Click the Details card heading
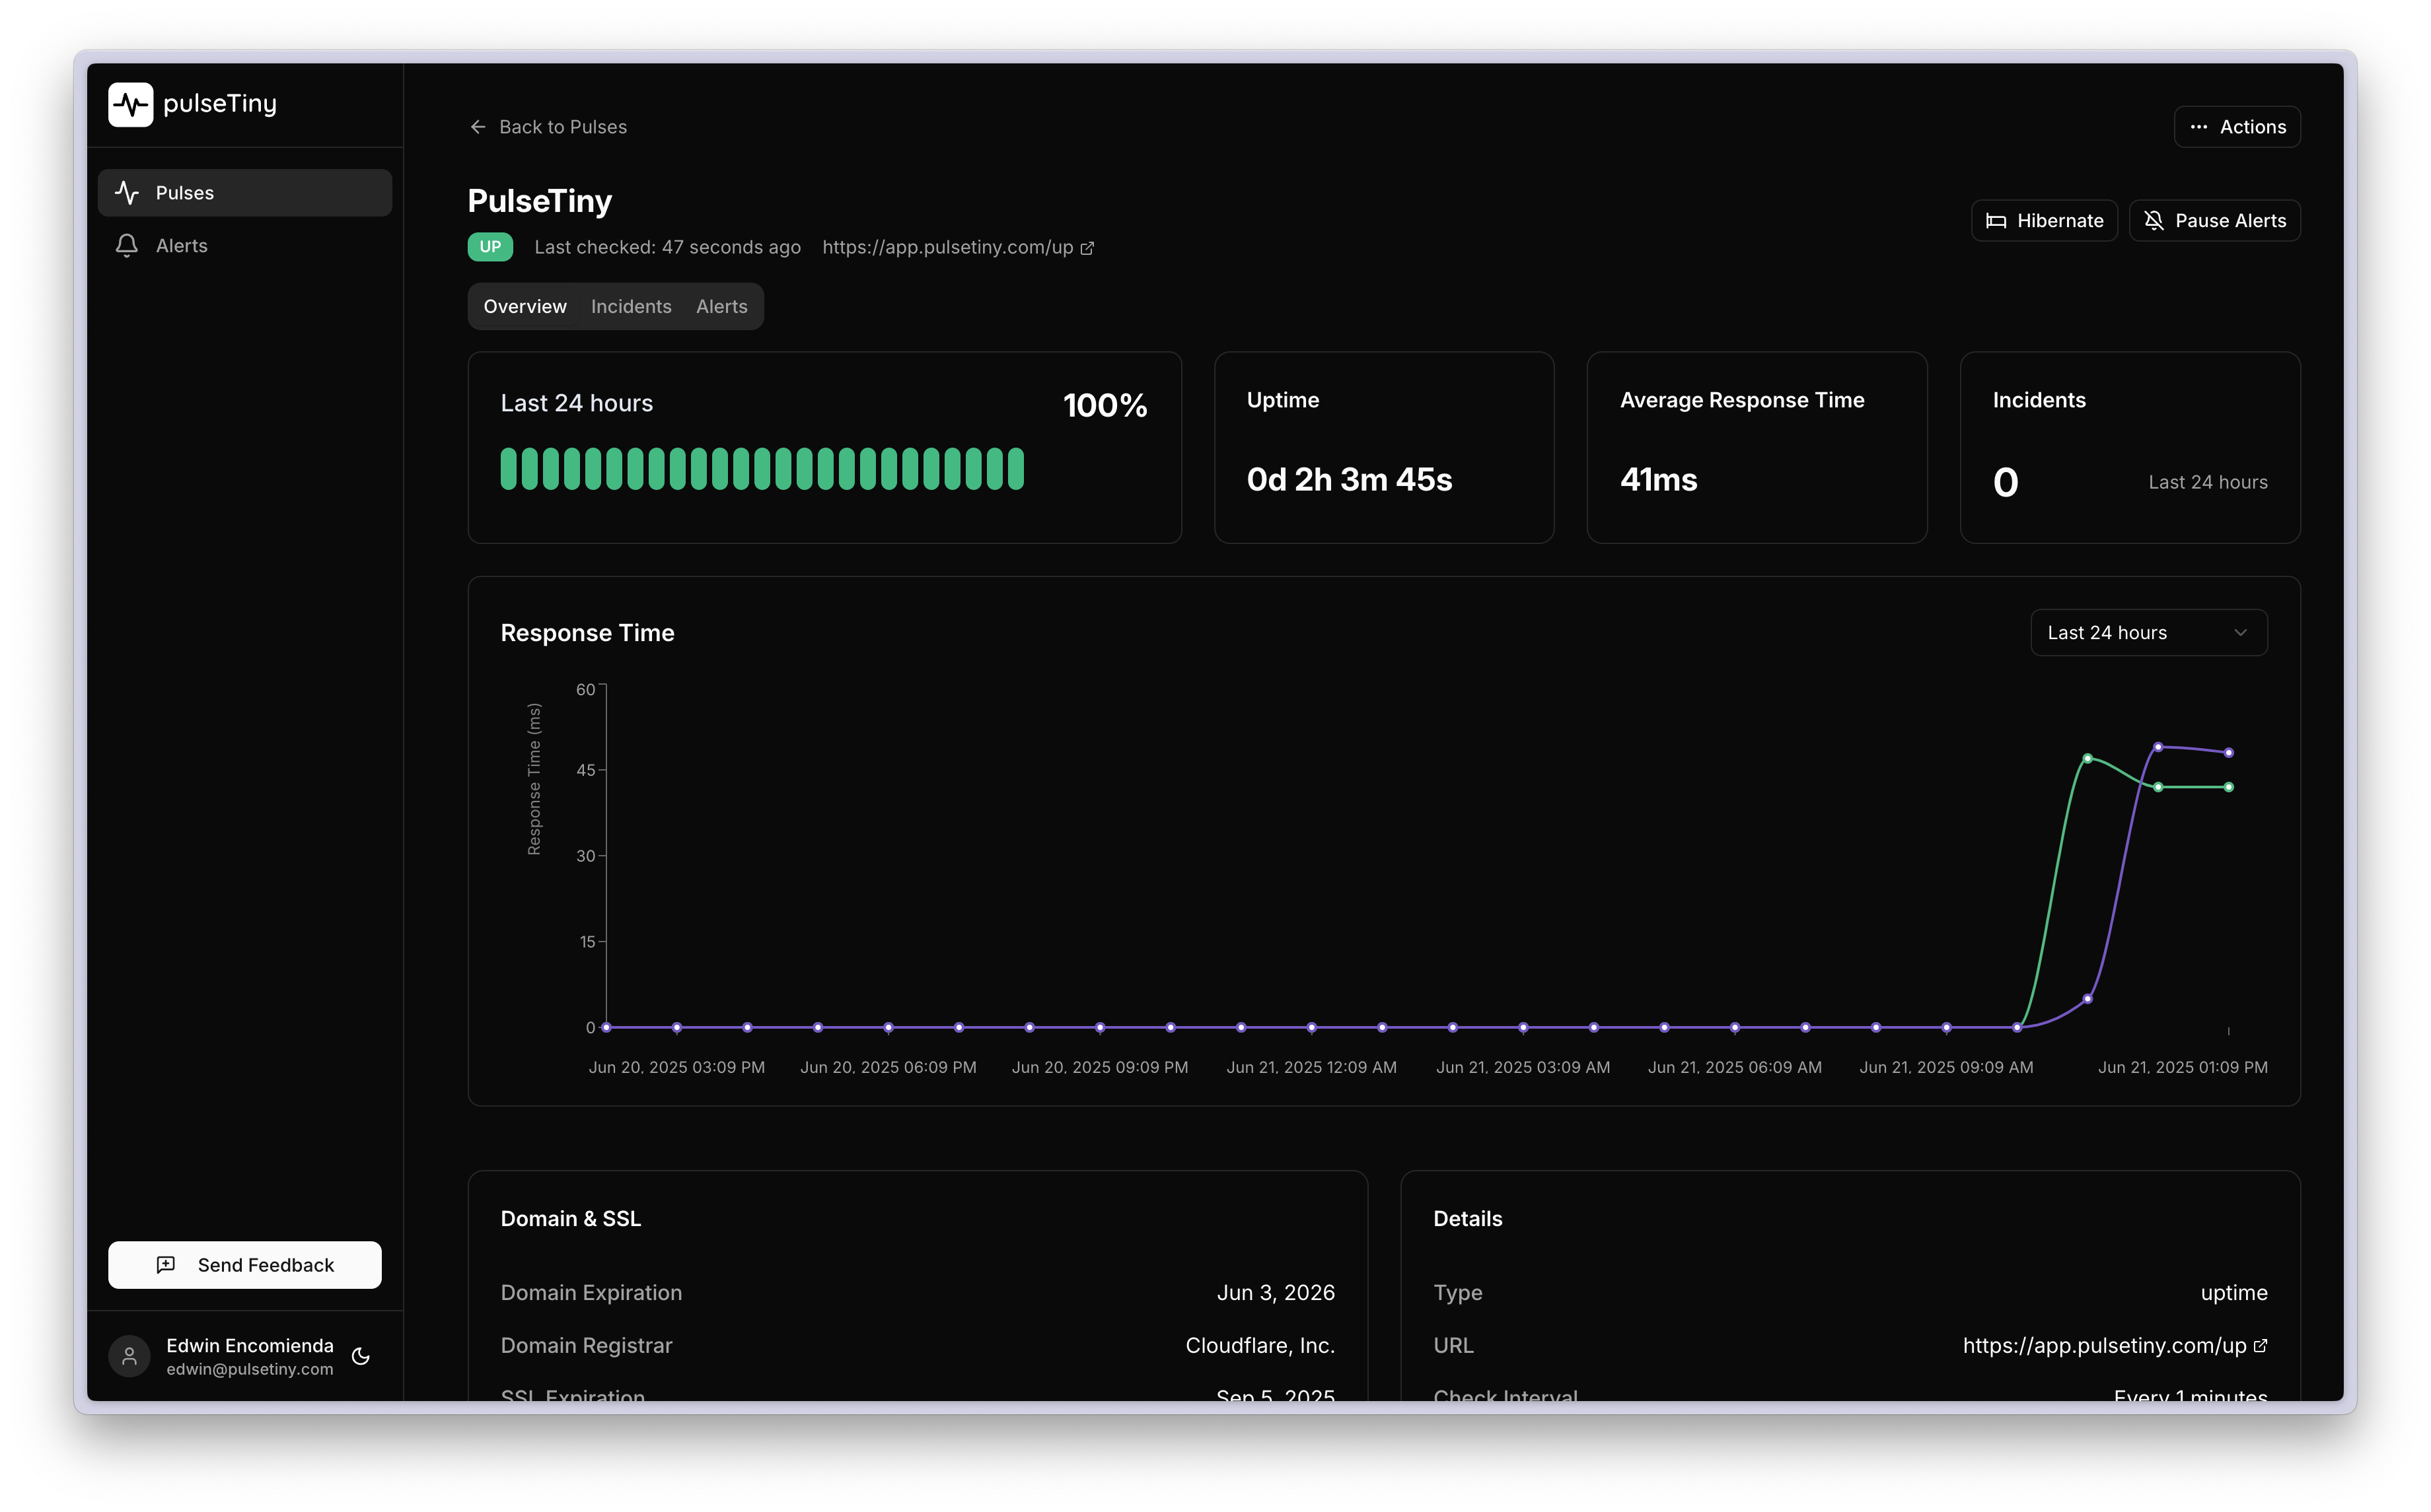Screen dimensions: 2431x1512 point(1468,1219)
